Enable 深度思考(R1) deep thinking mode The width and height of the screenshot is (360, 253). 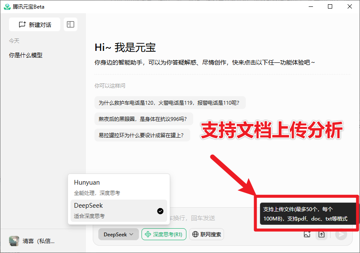[164, 234]
